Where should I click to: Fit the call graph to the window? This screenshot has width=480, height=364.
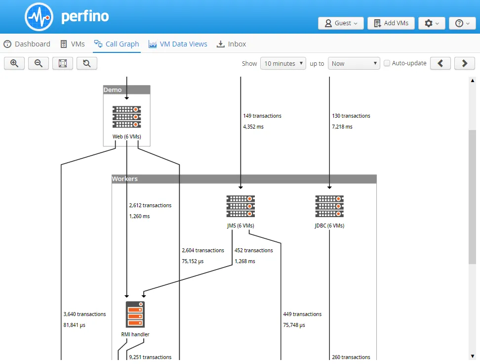click(62, 63)
